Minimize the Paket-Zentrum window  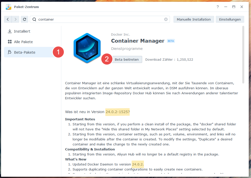tap(226, 7)
